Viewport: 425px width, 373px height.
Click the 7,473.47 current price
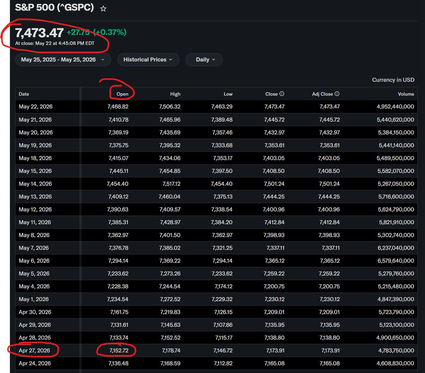point(39,33)
